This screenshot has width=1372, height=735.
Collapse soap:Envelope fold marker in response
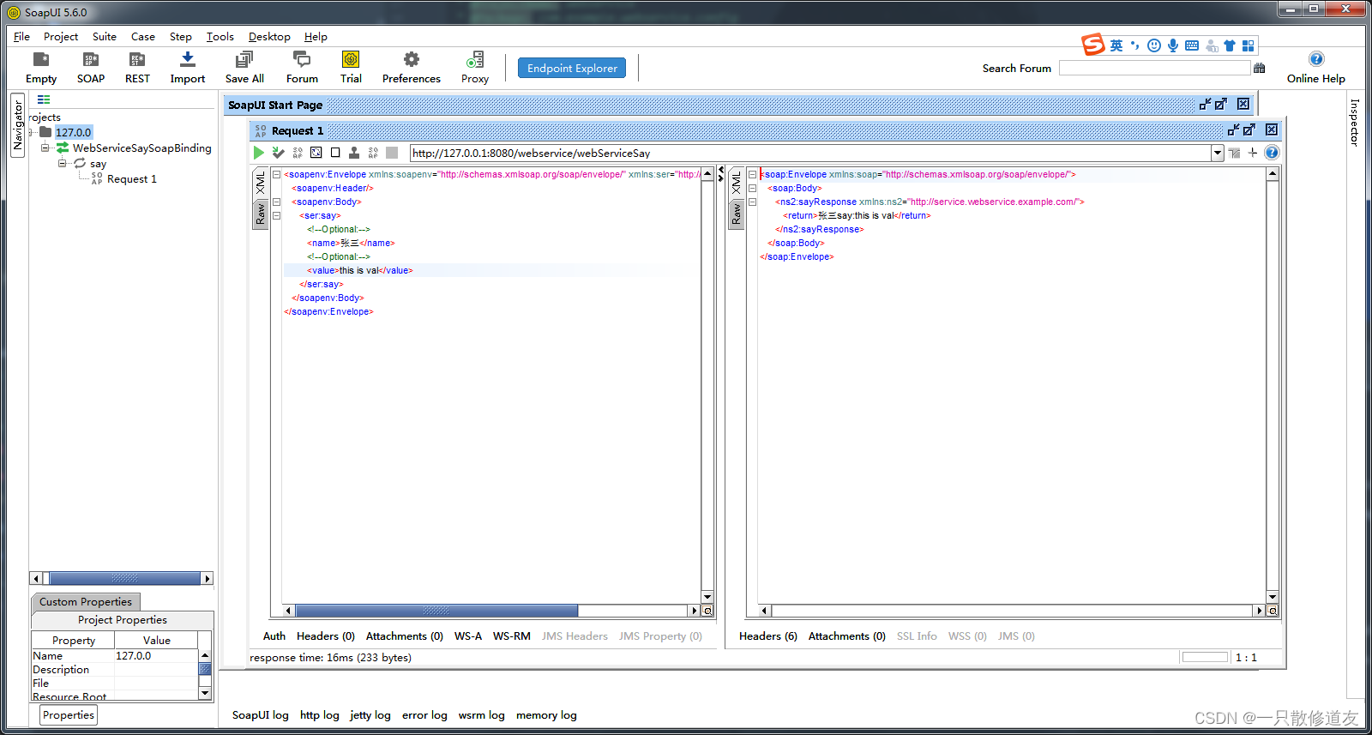coord(752,174)
